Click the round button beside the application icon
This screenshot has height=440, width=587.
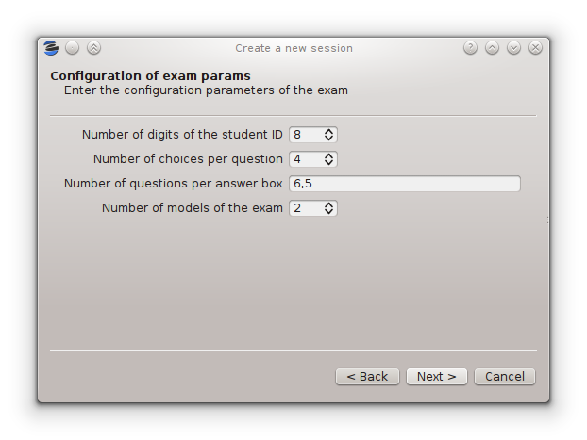point(73,48)
